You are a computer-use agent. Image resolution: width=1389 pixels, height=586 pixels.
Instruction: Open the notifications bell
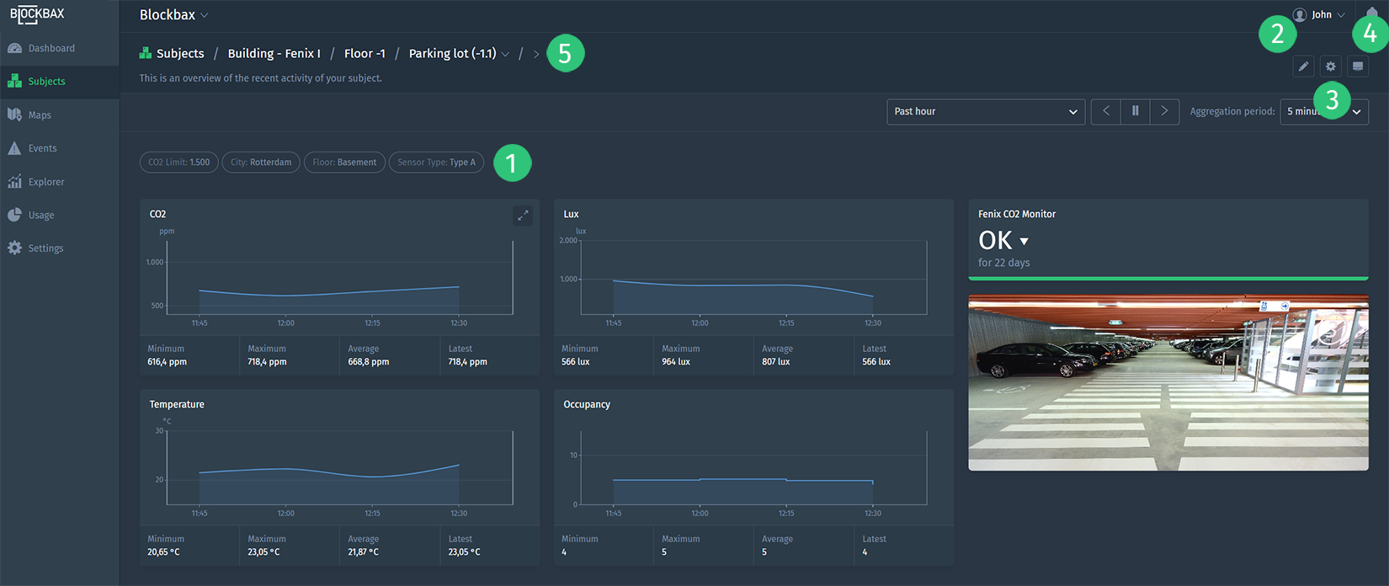1372,13
